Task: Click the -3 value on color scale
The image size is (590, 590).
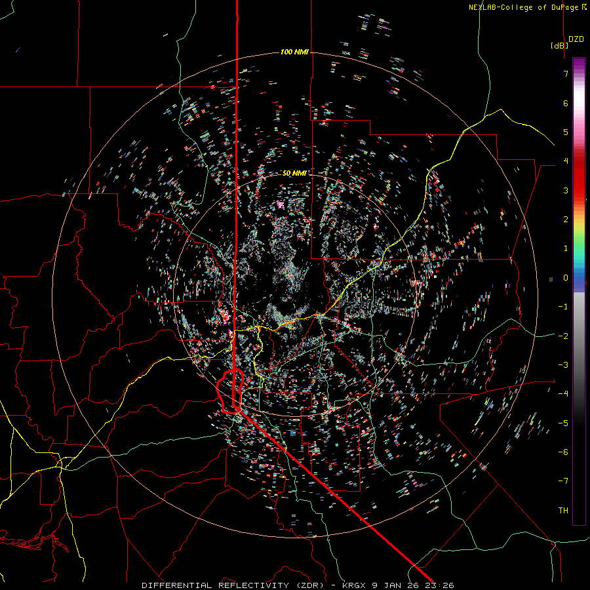Action: [563, 365]
